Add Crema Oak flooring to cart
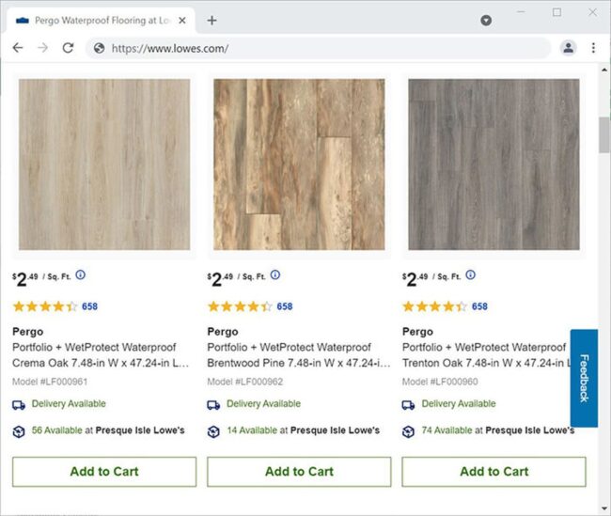Viewport: 611px width, 516px height. [x=104, y=472]
